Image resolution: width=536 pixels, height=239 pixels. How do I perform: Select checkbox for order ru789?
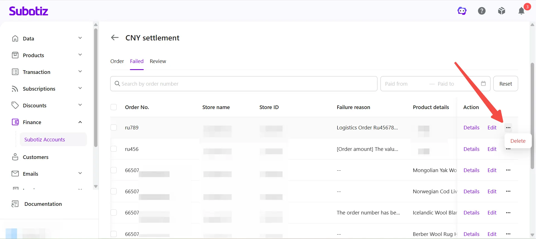point(114,127)
